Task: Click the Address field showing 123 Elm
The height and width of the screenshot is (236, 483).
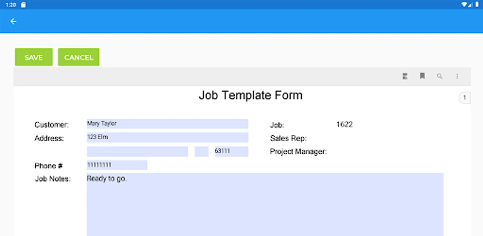Action: pyautogui.click(x=167, y=137)
